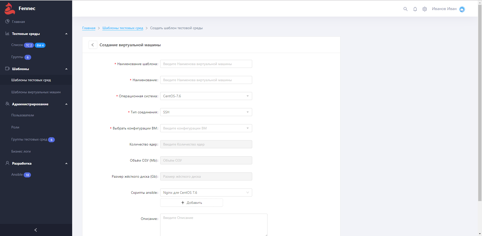
Task: Go to Главная in sidebar
Action: [x=18, y=22]
